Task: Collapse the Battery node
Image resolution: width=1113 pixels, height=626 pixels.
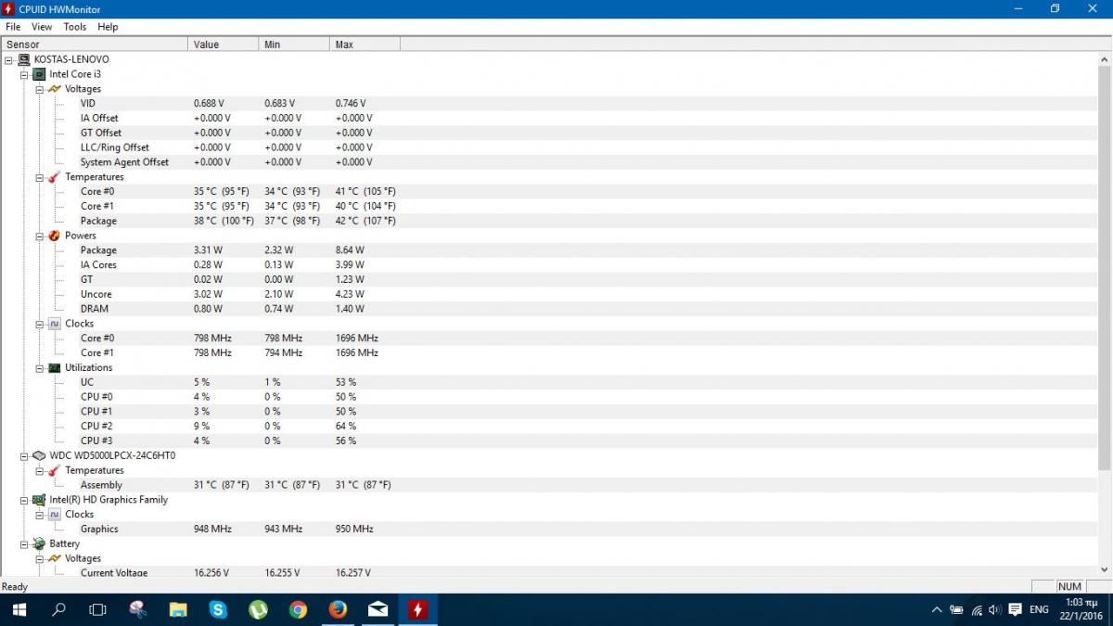Action: 24,544
